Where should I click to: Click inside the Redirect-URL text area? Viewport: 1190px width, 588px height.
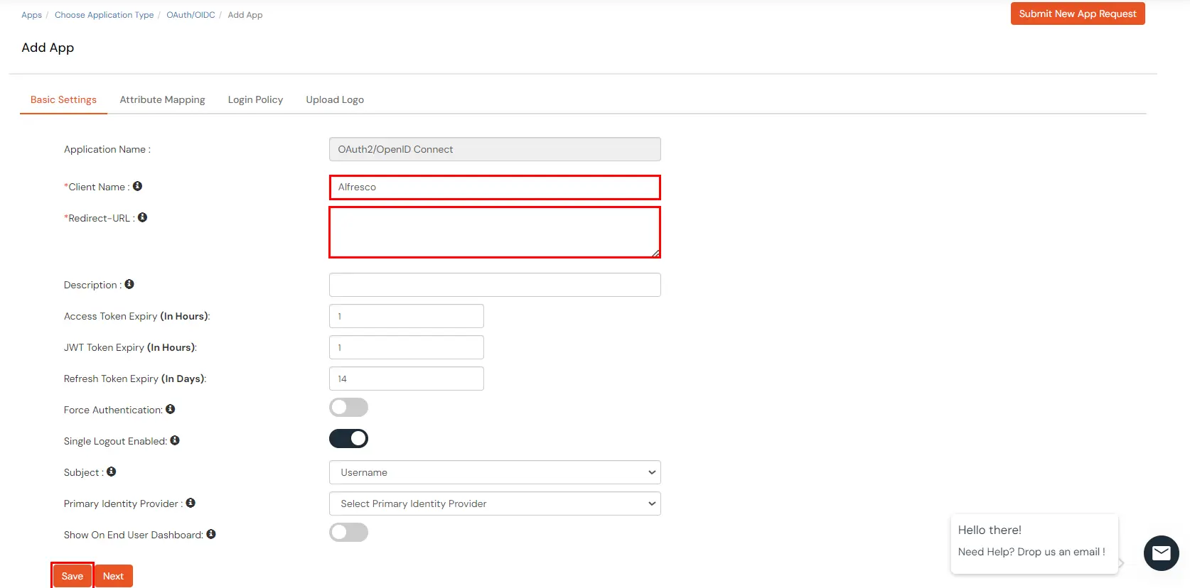pos(494,232)
